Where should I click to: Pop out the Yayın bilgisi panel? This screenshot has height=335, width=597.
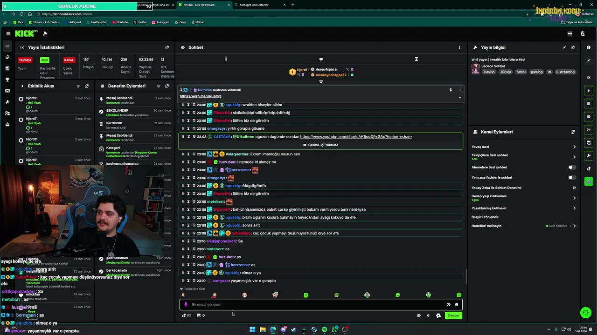click(x=573, y=47)
